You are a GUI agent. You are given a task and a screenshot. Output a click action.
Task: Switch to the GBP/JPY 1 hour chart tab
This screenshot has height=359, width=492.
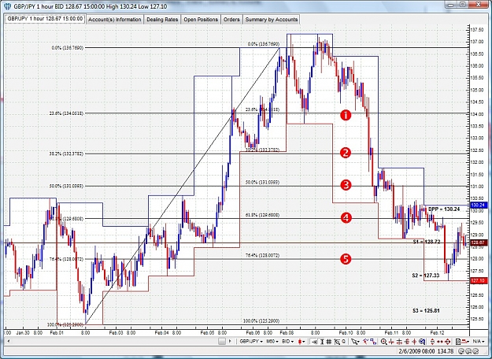(45, 19)
